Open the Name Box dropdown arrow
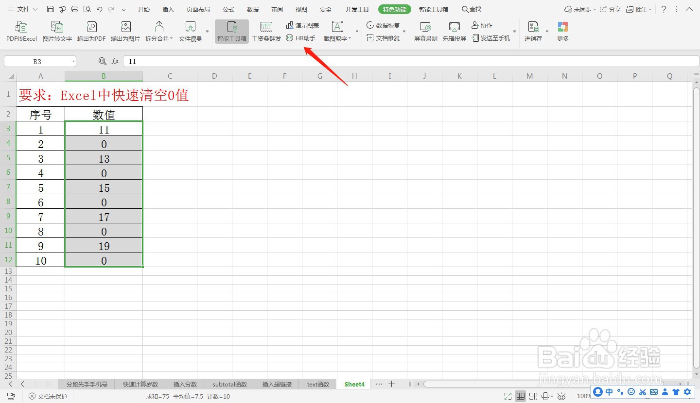This screenshot has height=403, width=700. tap(73, 62)
